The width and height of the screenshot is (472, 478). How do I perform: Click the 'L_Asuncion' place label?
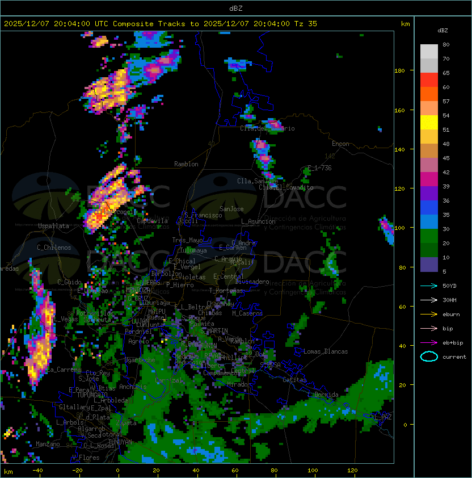tap(258, 221)
